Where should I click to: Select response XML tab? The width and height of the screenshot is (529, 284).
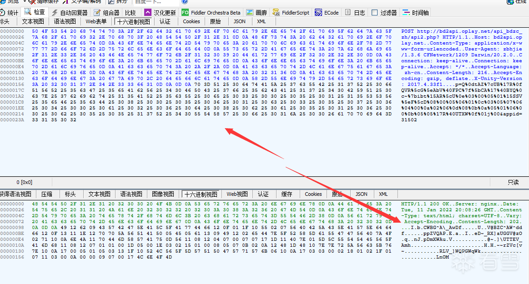[383, 194]
